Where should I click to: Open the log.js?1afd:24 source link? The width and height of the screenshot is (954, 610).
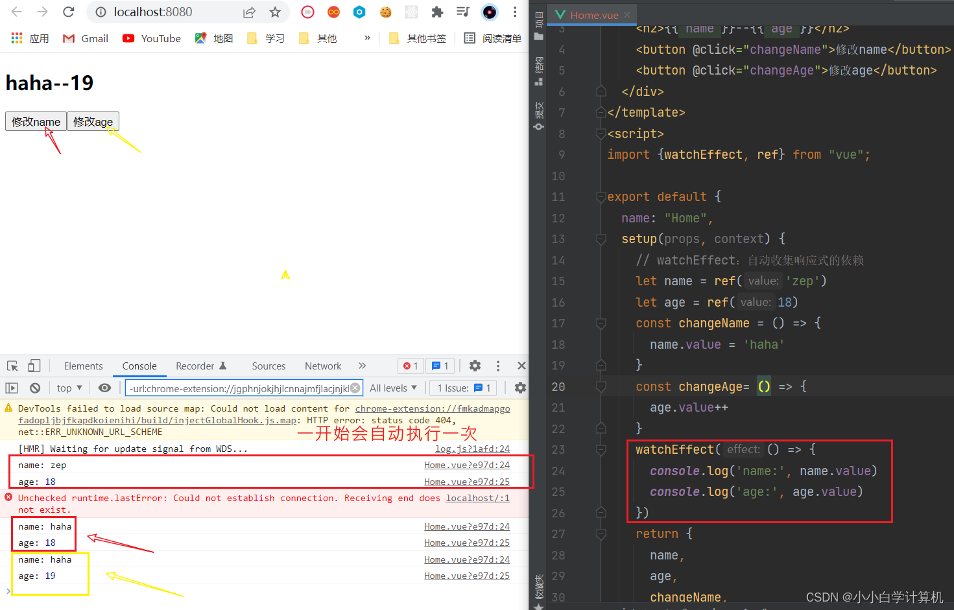click(x=472, y=449)
